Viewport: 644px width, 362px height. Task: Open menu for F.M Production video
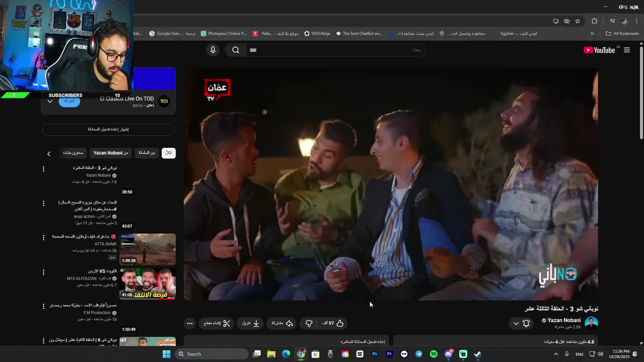coord(43,306)
